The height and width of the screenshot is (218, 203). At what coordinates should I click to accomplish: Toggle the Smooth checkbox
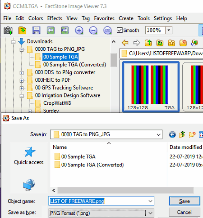[x=120, y=30]
